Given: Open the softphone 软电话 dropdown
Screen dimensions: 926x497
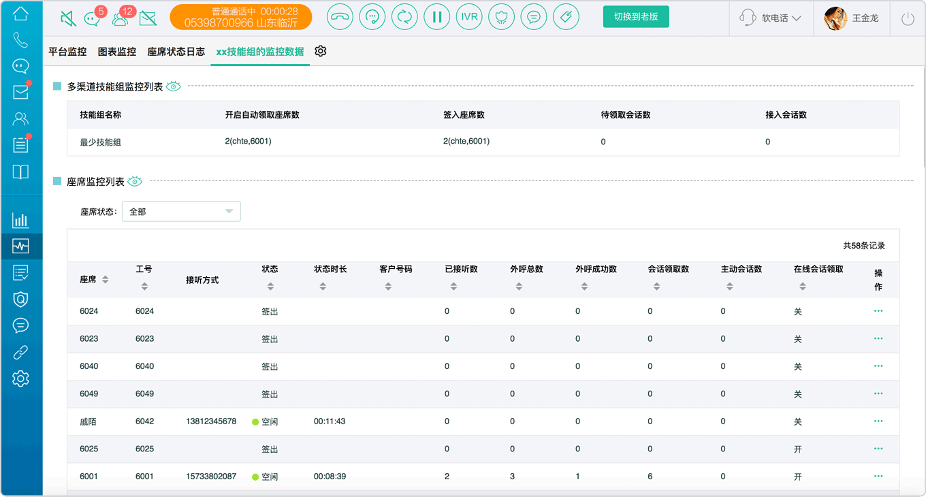Looking at the screenshot, I should pos(771,18).
